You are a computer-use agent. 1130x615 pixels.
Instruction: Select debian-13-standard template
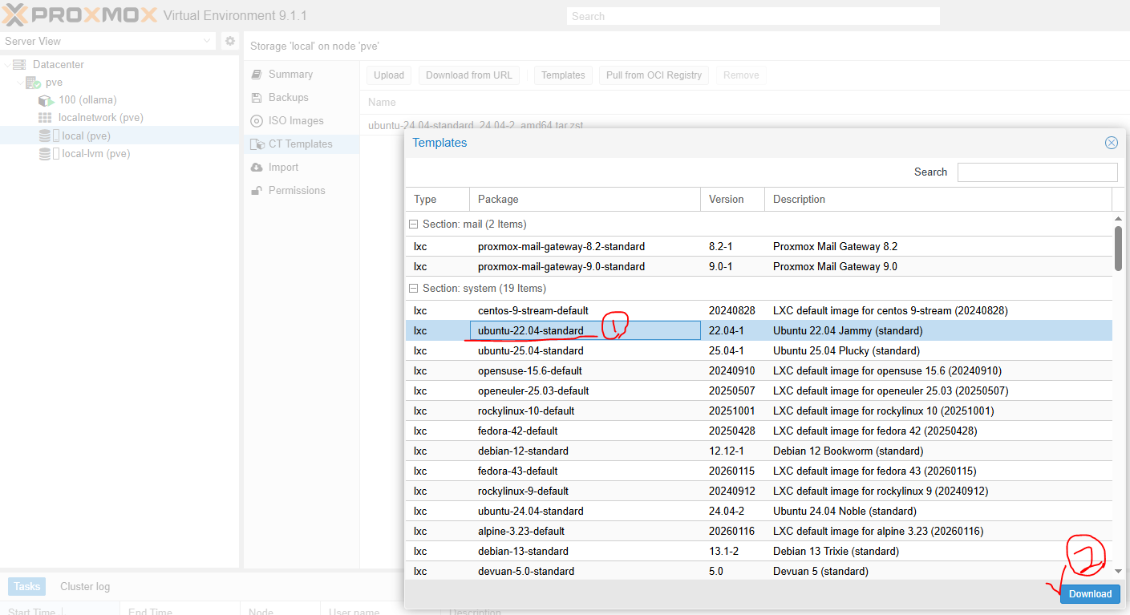(x=759, y=551)
